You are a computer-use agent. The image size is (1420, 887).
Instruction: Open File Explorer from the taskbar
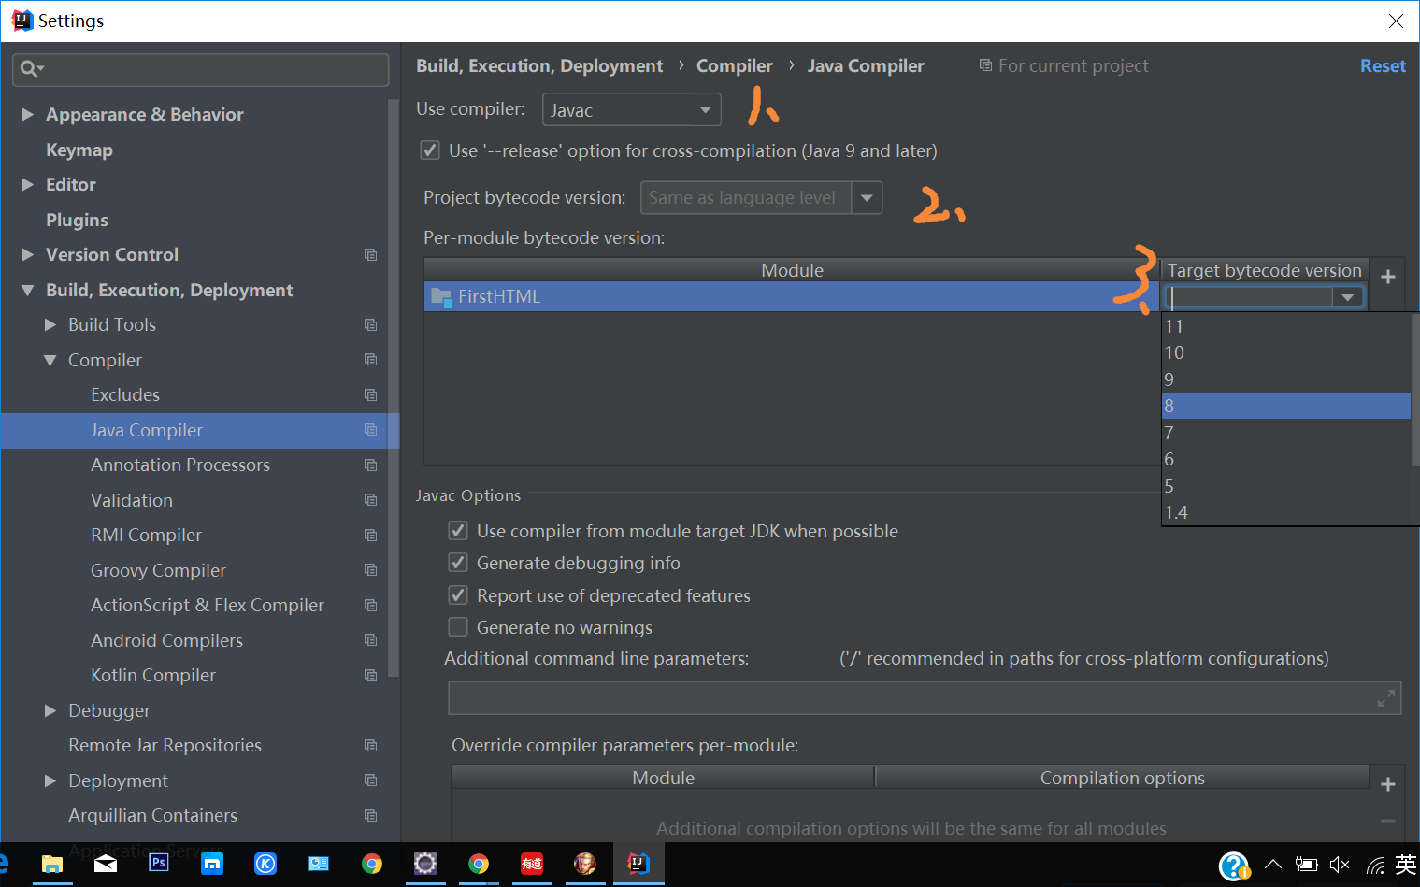pos(52,864)
